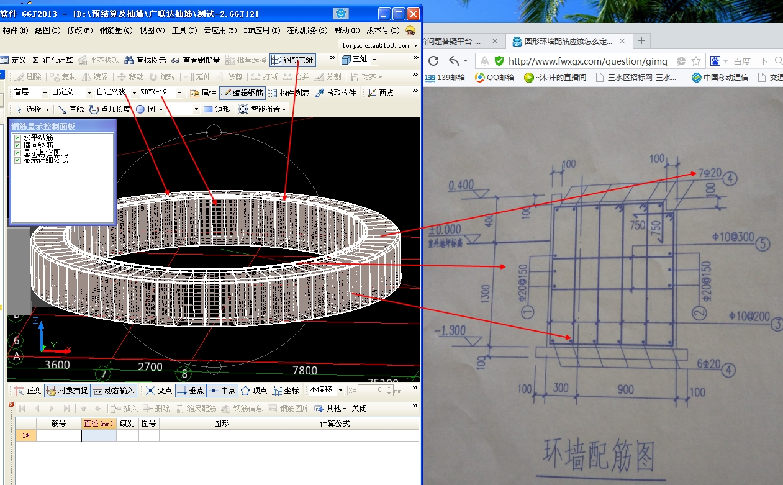The image size is (783, 485).
Task: Click the browser address bar URL
Action: pos(587,61)
